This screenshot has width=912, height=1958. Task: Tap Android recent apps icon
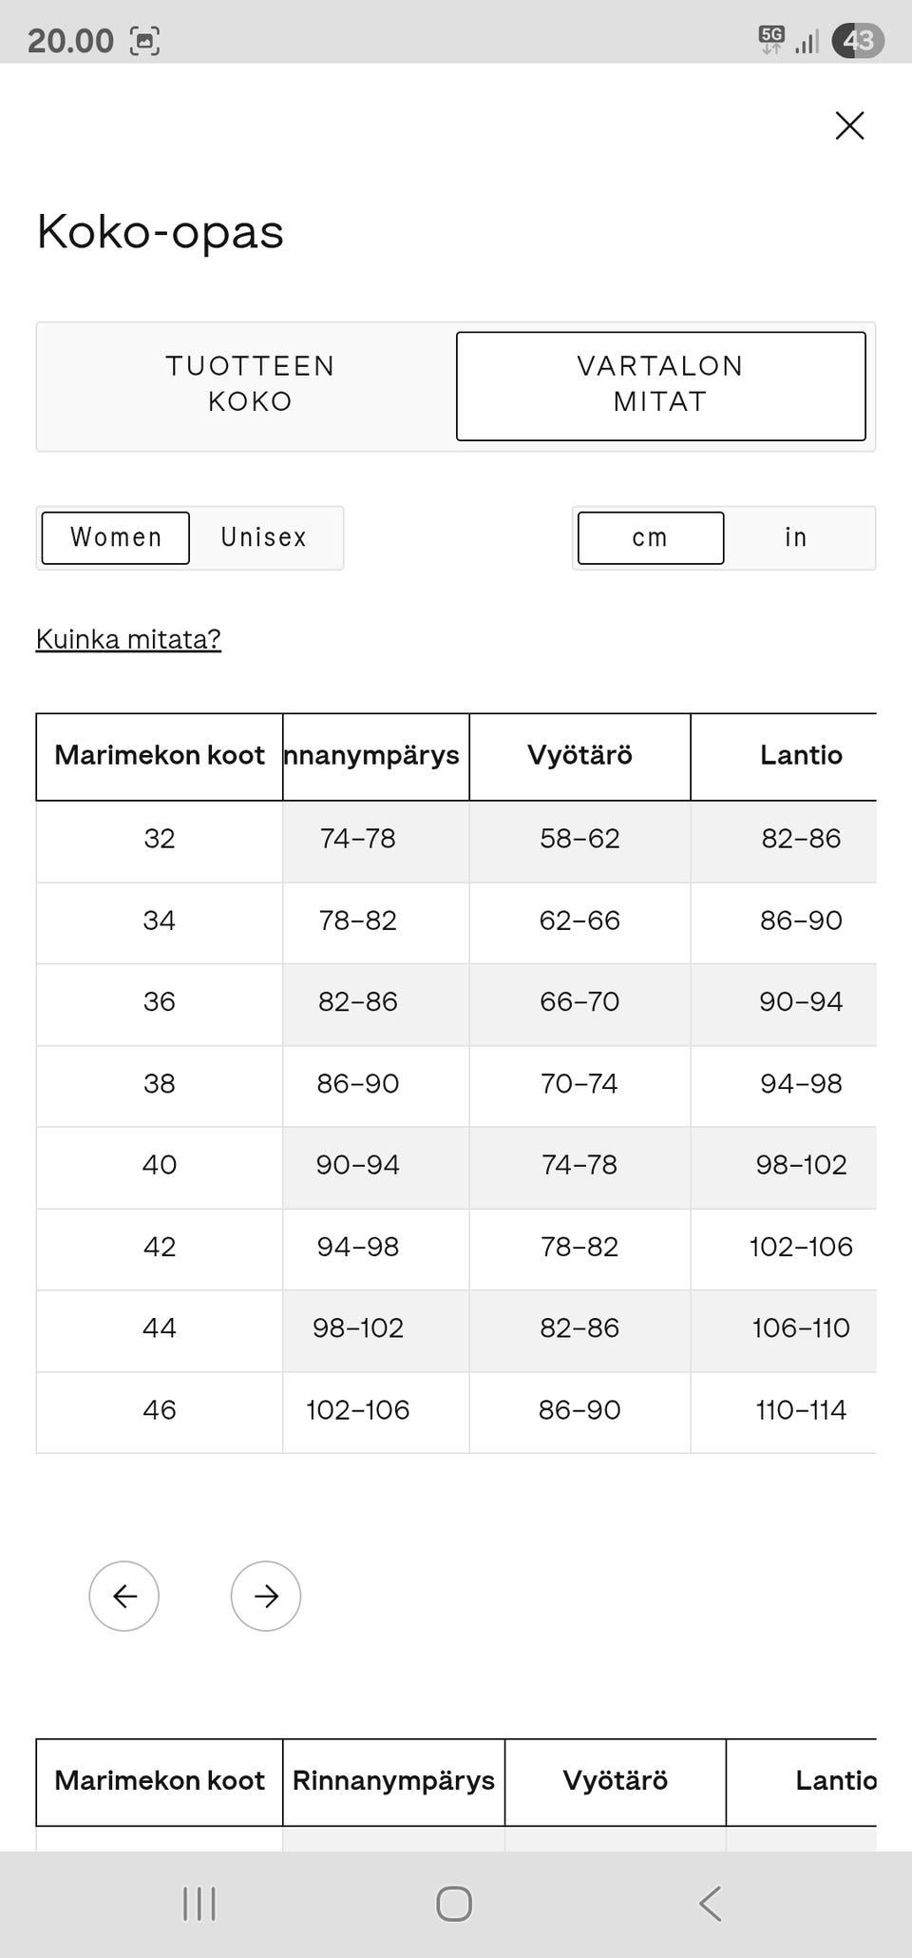point(199,1904)
